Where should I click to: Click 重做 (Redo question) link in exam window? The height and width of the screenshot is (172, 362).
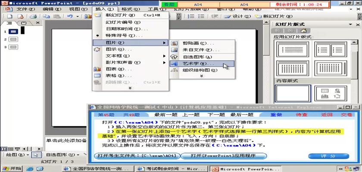click(276, 115)
